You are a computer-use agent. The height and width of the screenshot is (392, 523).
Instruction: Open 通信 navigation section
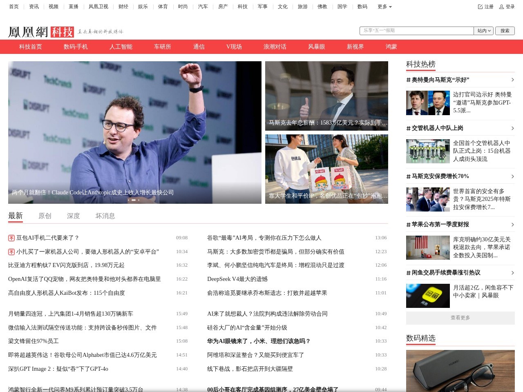(x=199, y=47)
